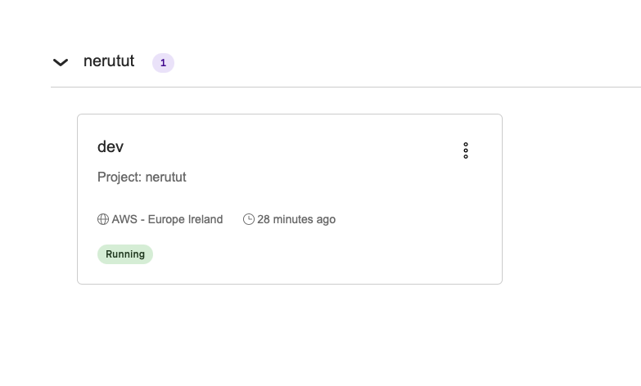Open the dev environment title
The width and height of the screenshot is (641, 386).
tap(111, 147)
